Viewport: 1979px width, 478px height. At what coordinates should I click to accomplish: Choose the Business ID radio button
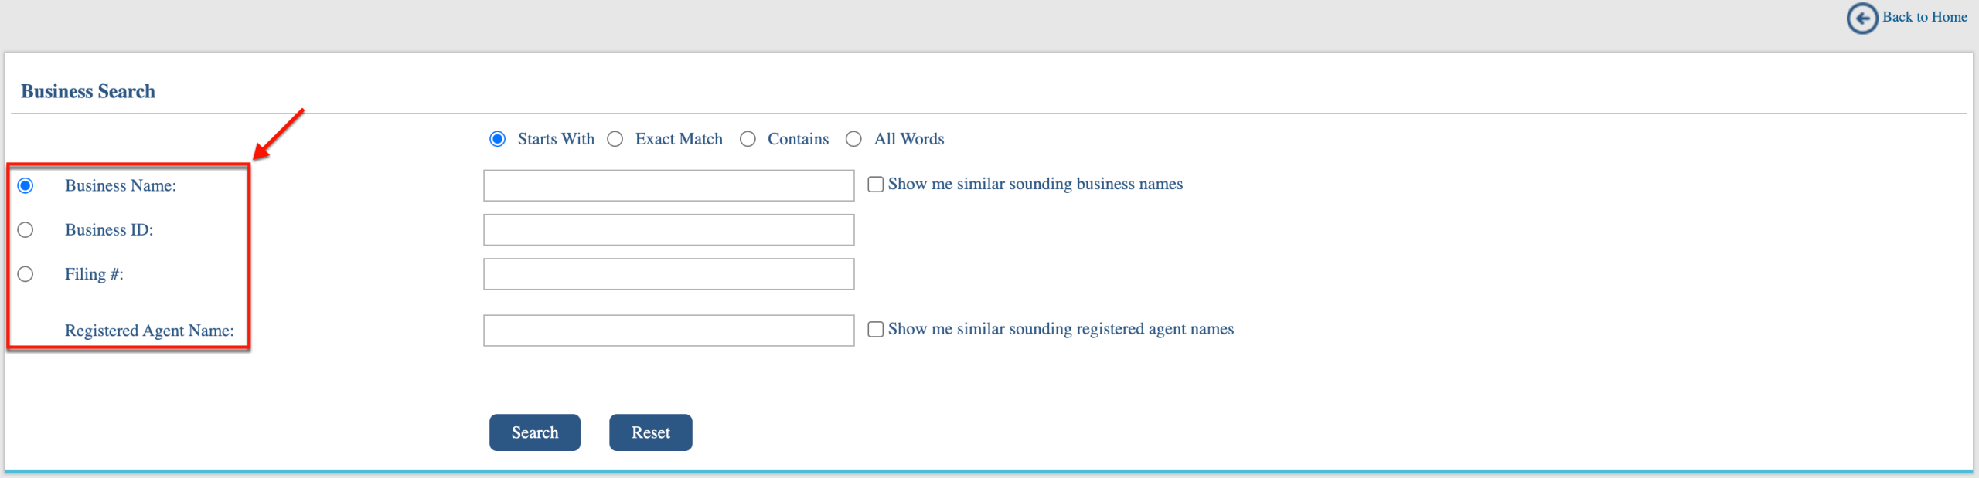(26, 230)
